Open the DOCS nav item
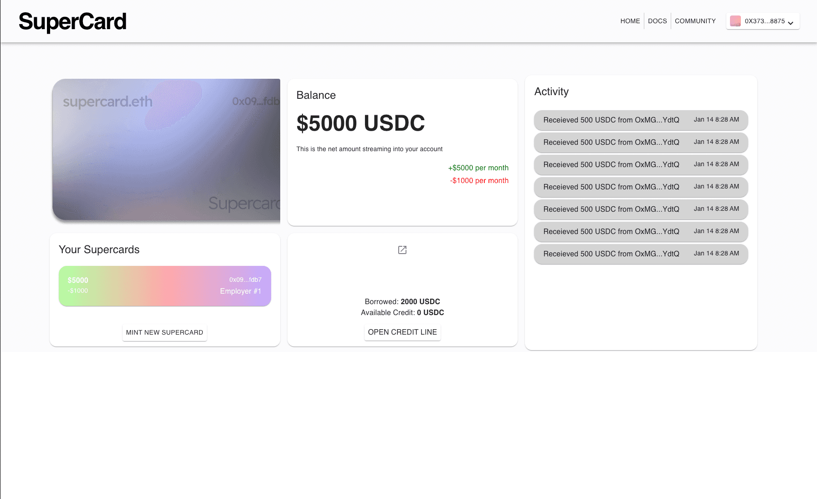 click(658, 21)
